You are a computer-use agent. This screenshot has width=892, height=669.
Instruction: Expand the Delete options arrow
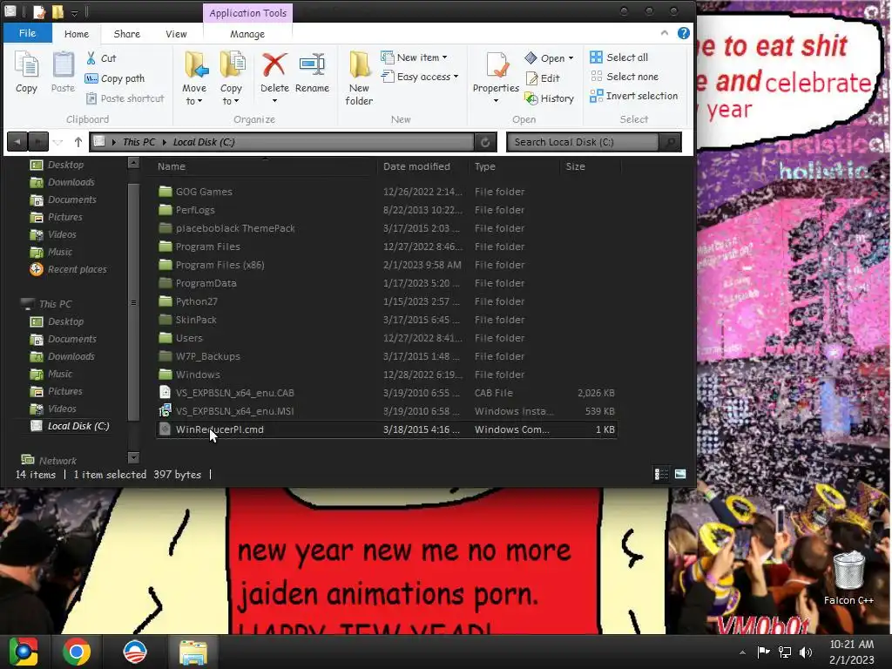(x=274, y=101)
